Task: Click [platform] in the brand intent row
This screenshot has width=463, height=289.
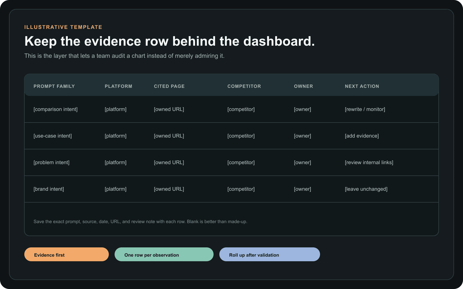Action: pyautogui.click(x=115, y=189)
